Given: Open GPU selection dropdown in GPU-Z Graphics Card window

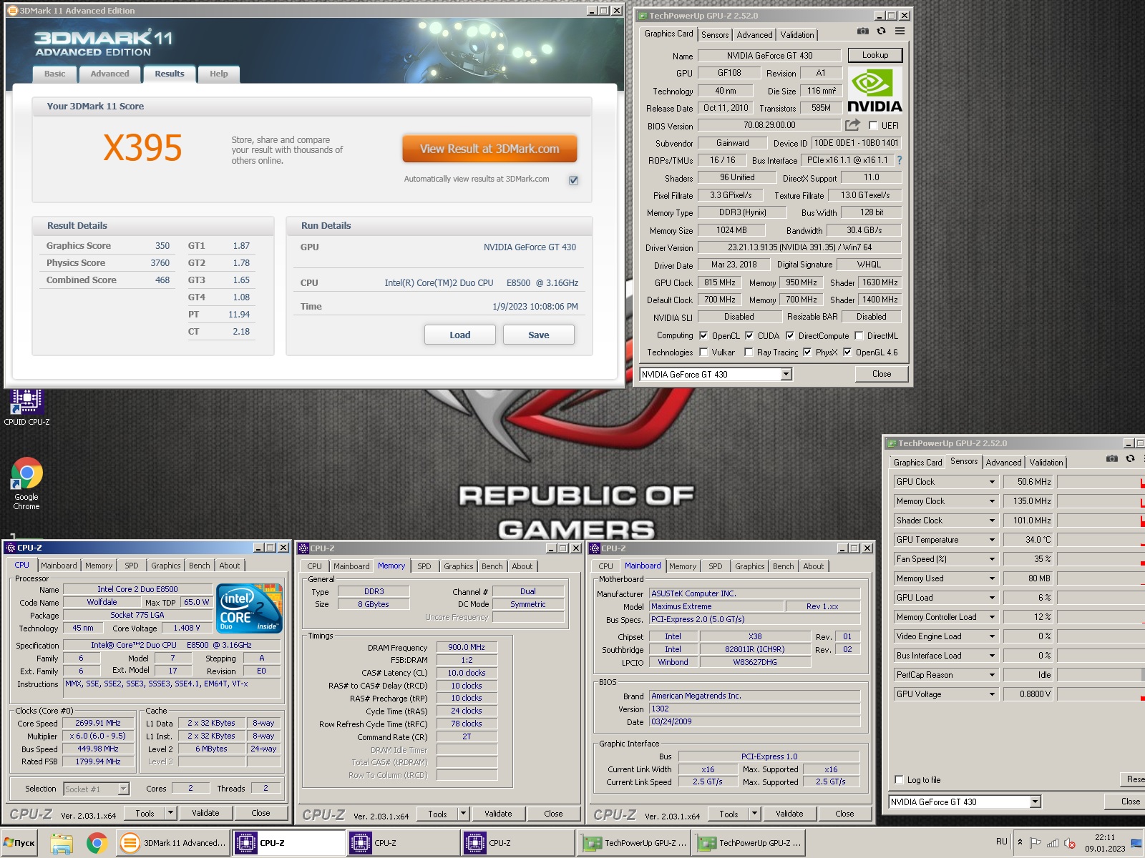Looking at the screenshot, I should tap(786, 374).
